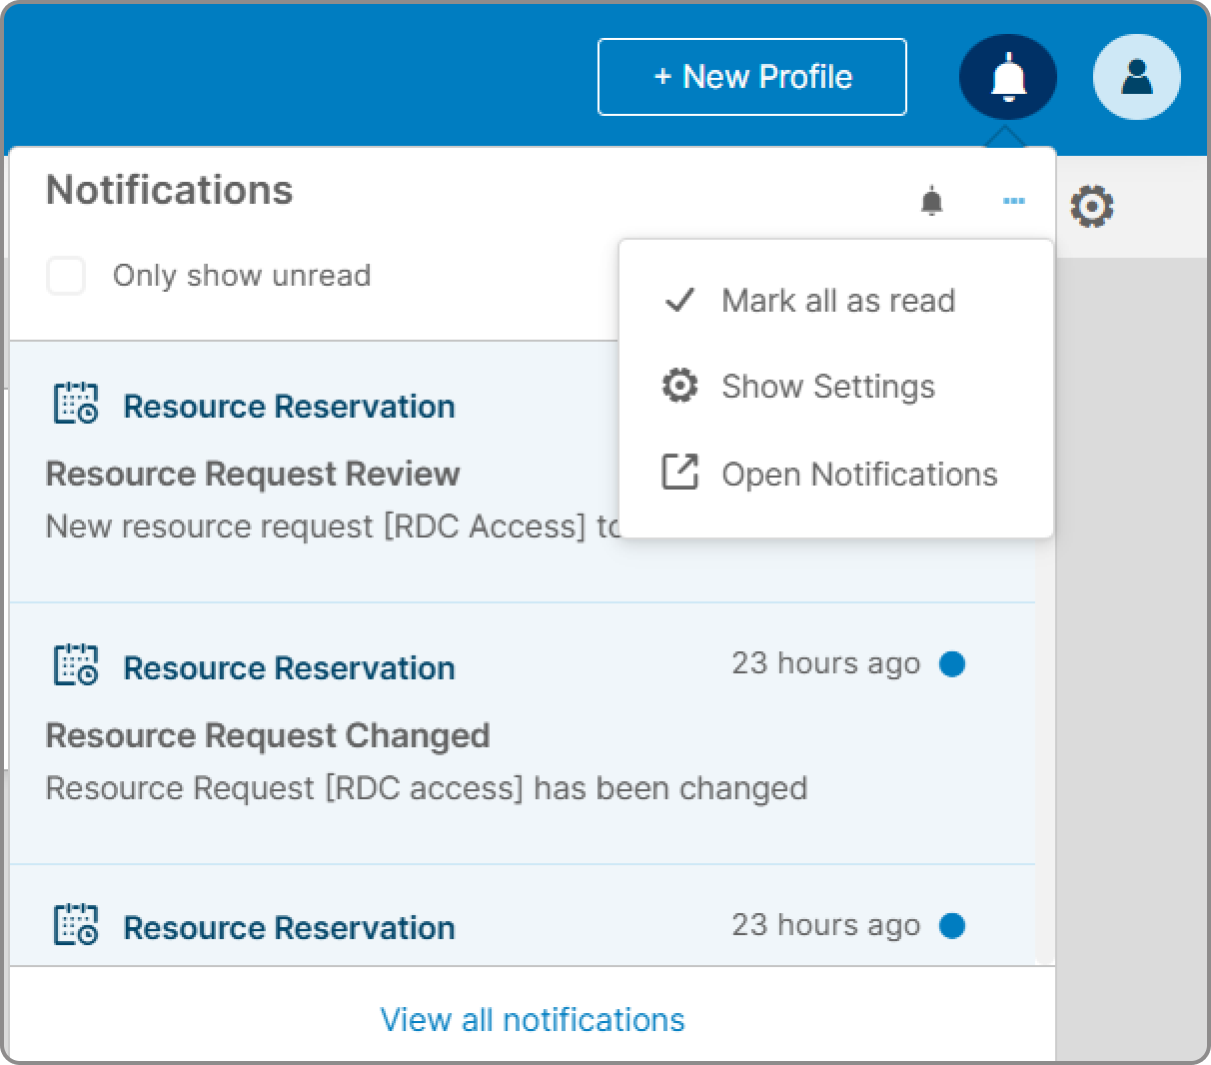Click the Resource Request Review title

point(253,474)
